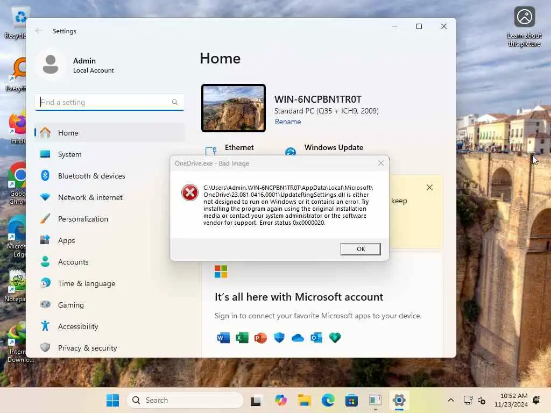
Task: Select the Google Chrome desktop shortcut
Action: pyautogui.click(x=17, y=183)
